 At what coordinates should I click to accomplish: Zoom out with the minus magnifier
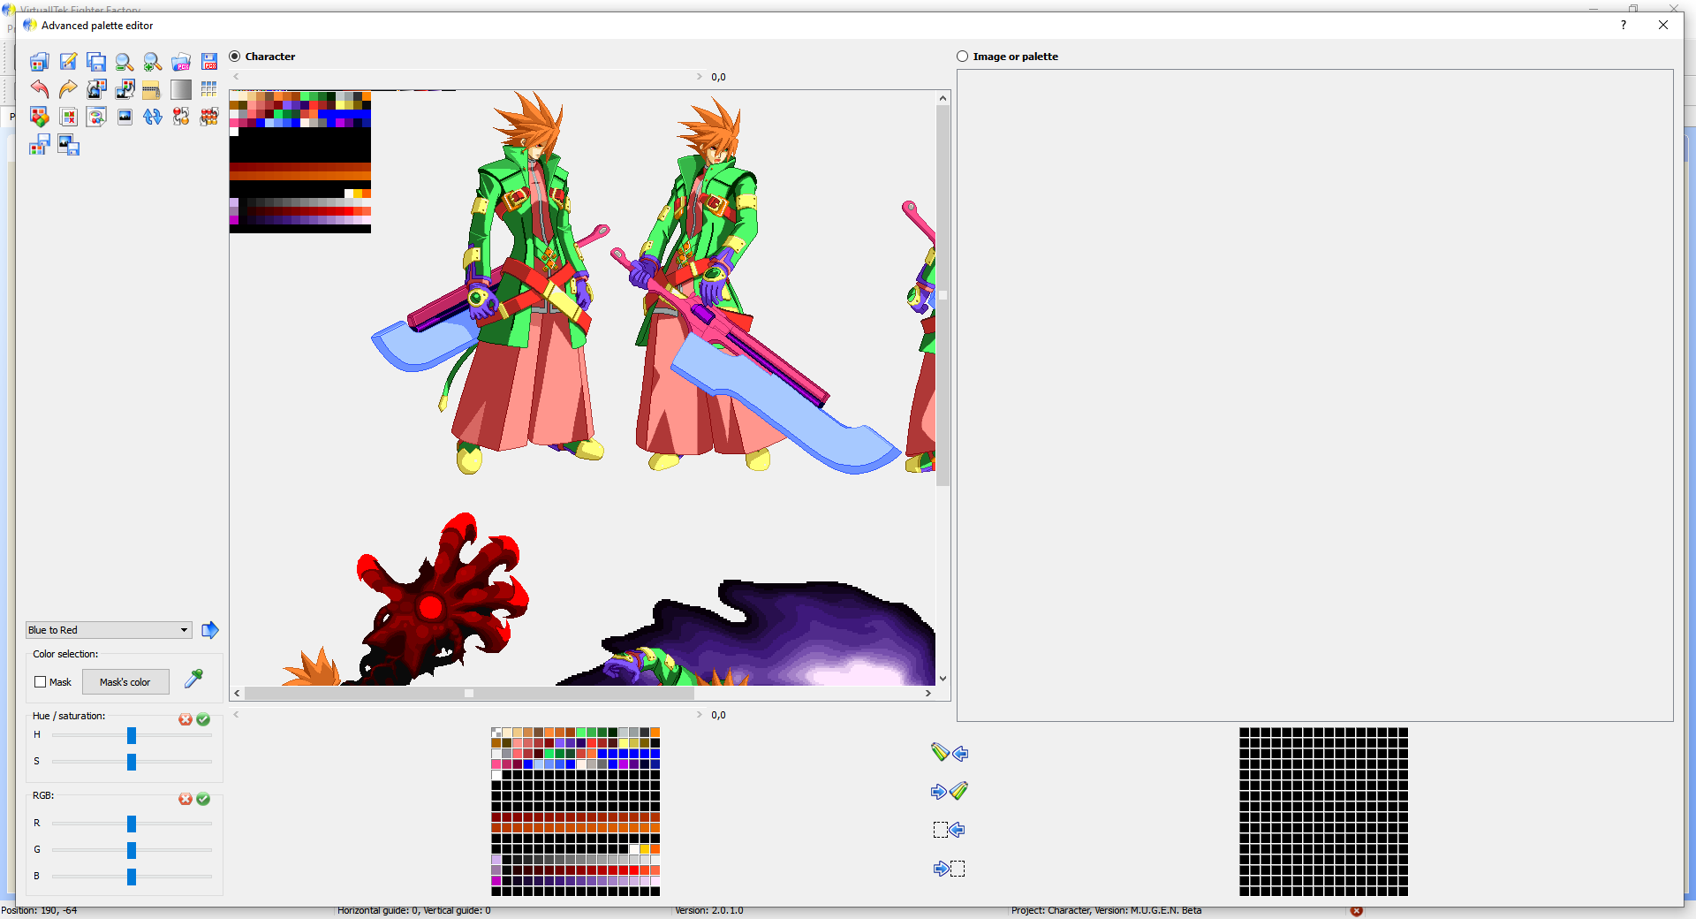click(x=125, y=62)
